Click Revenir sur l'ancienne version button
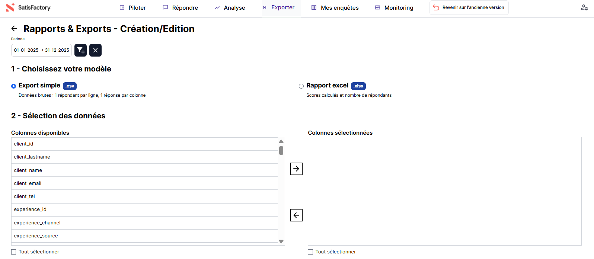 [x=469, y=7]
